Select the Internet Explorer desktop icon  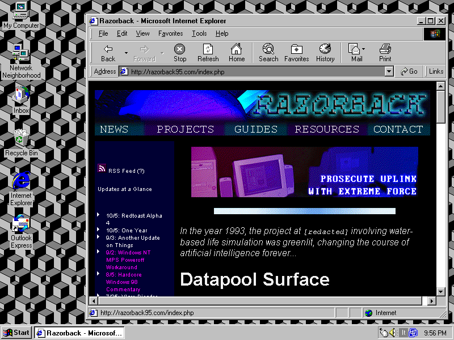[x=21, y=189]
